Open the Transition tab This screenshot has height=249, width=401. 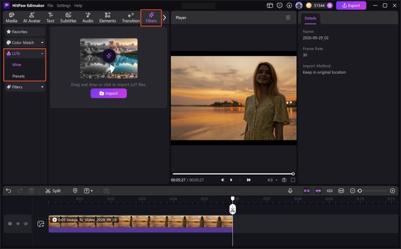[131, 18]
